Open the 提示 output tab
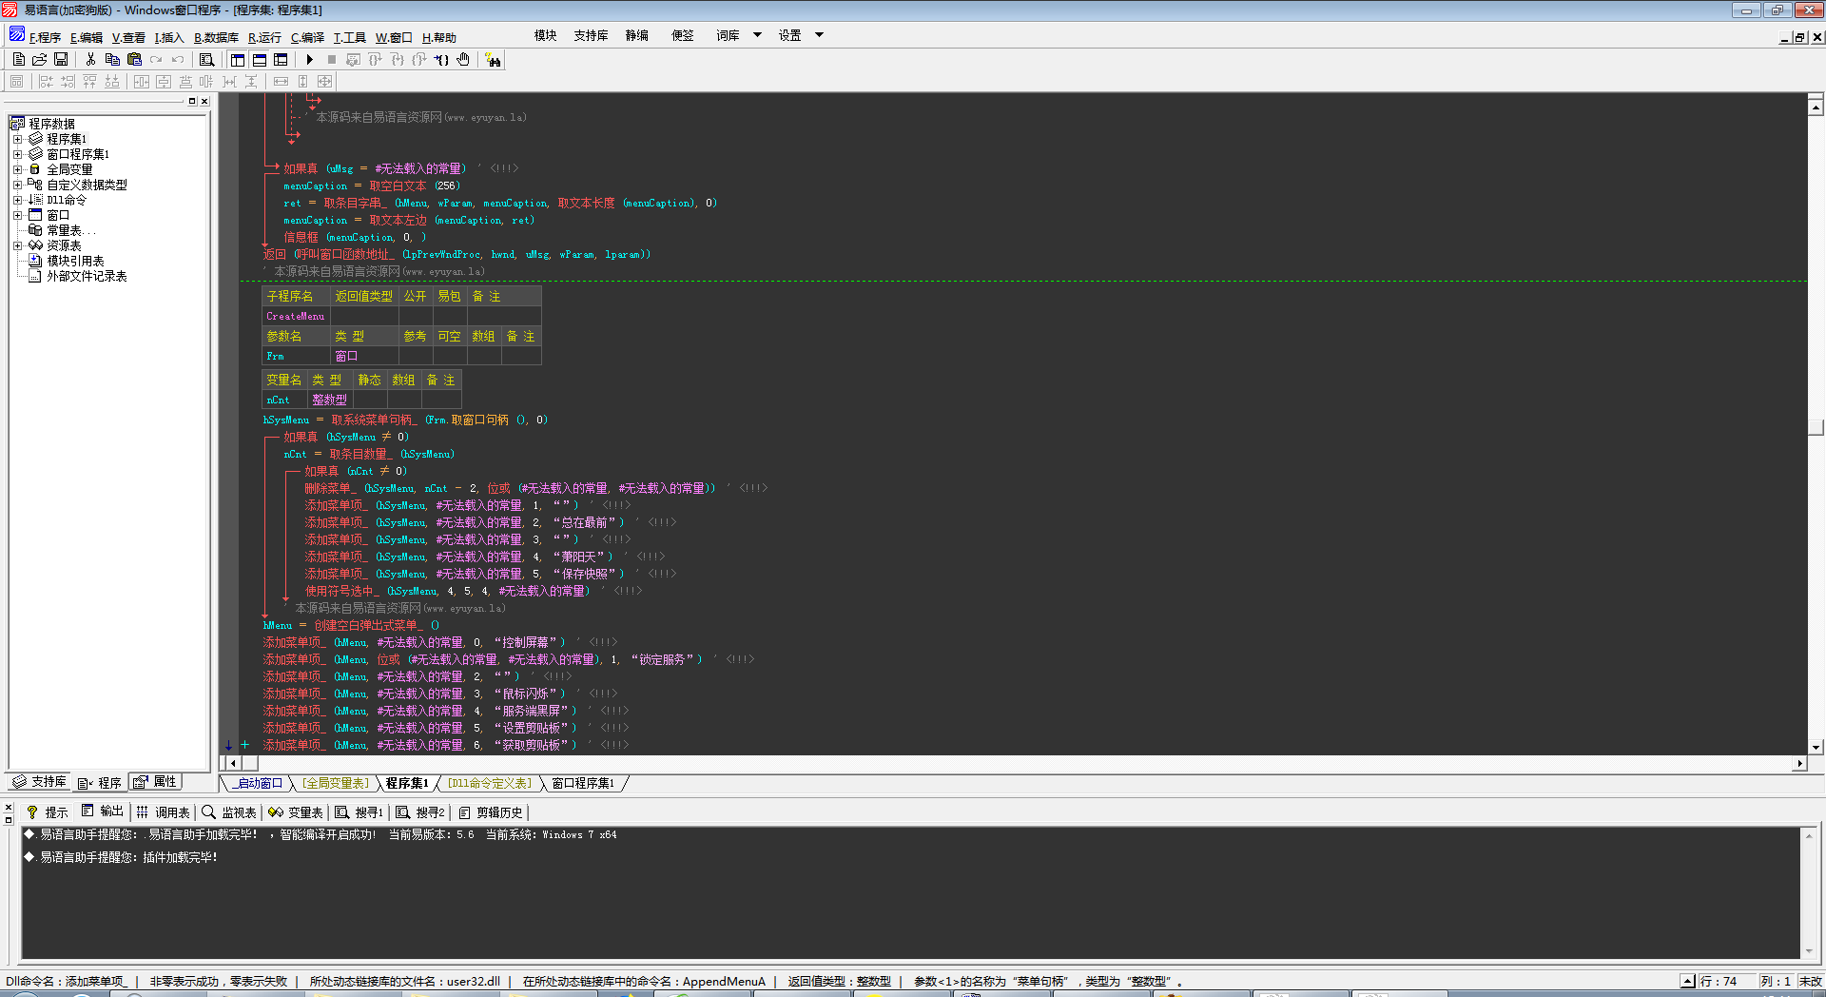This screenshot has width=1826, height=997. 48,812
